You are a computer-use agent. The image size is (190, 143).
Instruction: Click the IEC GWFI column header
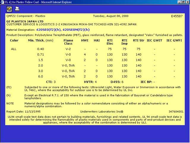[174, 41]
